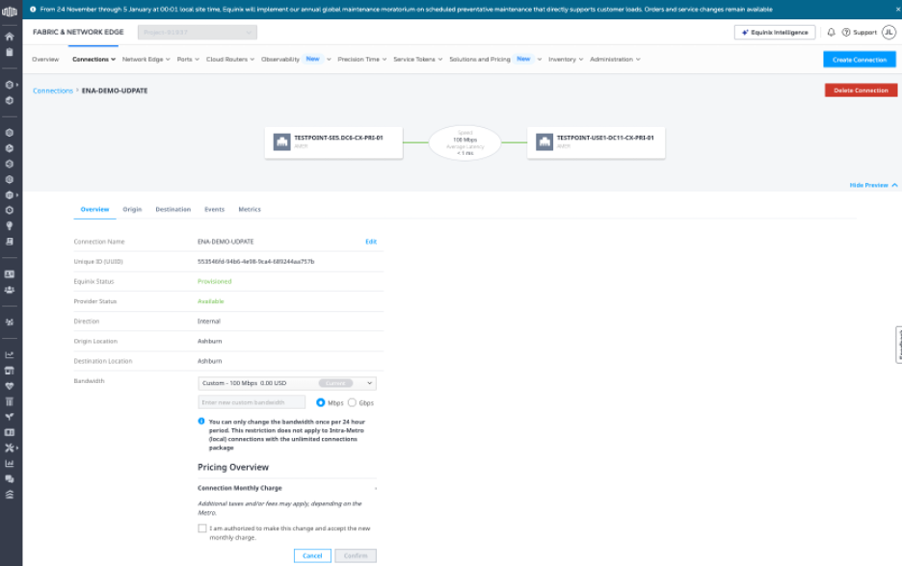902x566 pixels.
Task: Switch to the Metrics tab
Action: point(250,209)
